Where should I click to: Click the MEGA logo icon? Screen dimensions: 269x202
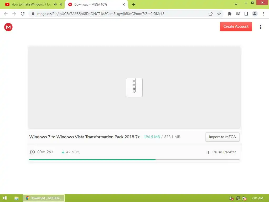click(x=8, y=27)
